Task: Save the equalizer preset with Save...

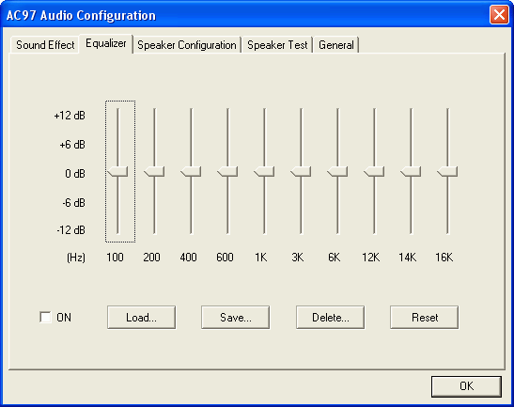Action: click(x=235, y=317)
